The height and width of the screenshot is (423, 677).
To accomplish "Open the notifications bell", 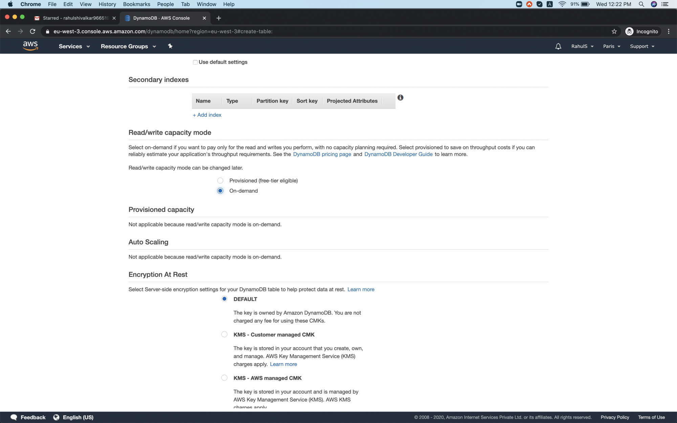I will pyautogui.click(x=558, y=46).
